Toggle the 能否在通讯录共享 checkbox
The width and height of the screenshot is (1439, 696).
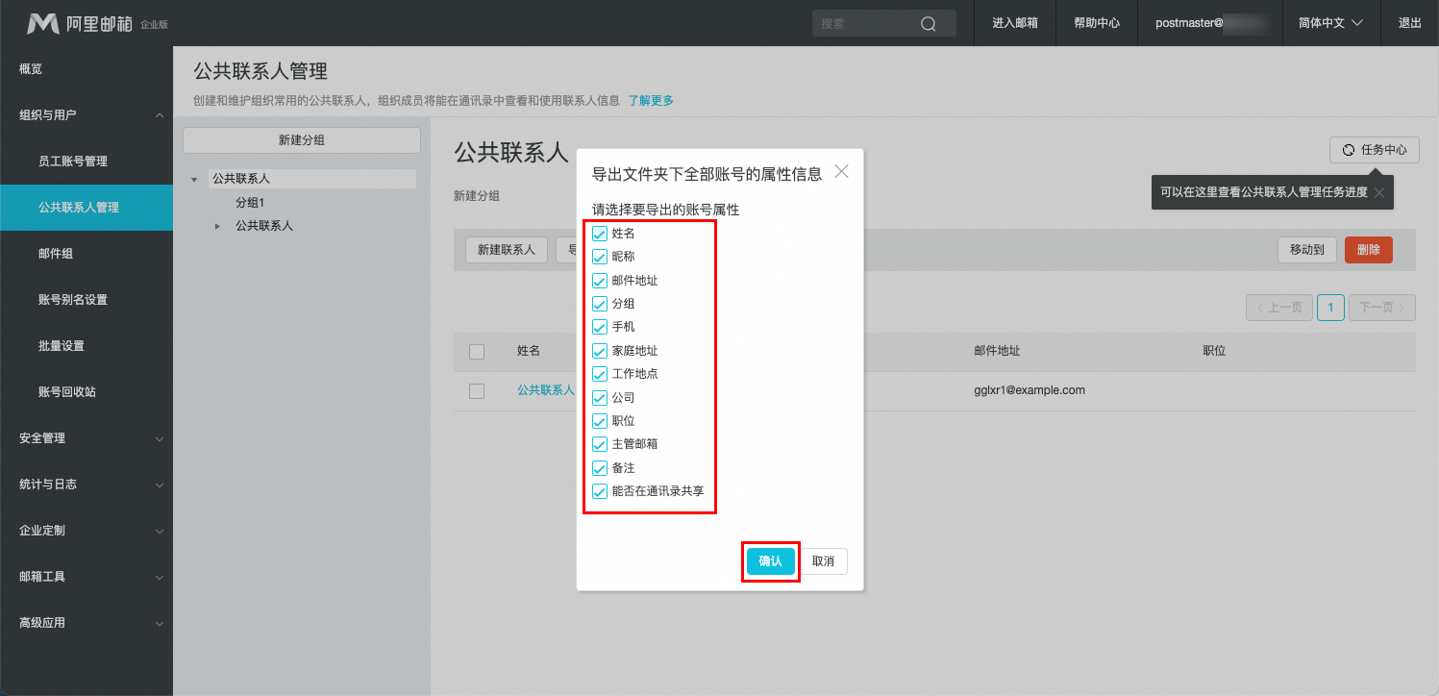[x=600, y=491]
